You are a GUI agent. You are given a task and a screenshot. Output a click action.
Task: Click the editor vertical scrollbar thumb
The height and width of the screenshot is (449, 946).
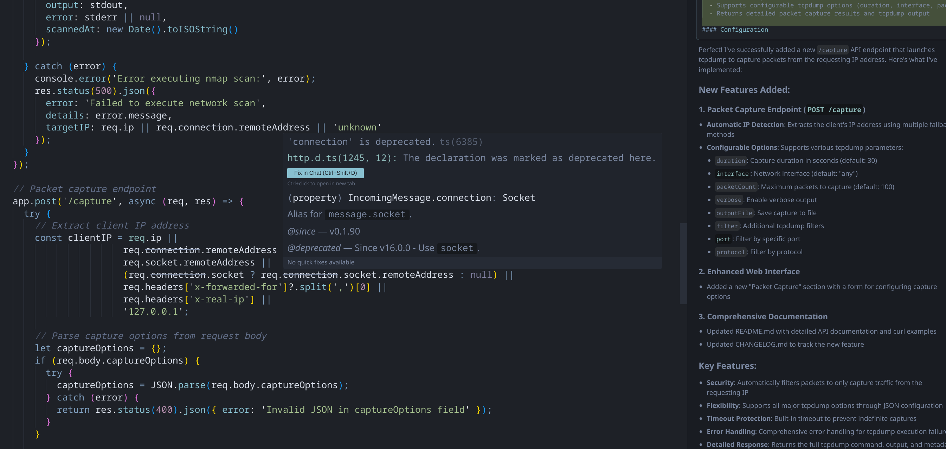[x=683, y=263]
